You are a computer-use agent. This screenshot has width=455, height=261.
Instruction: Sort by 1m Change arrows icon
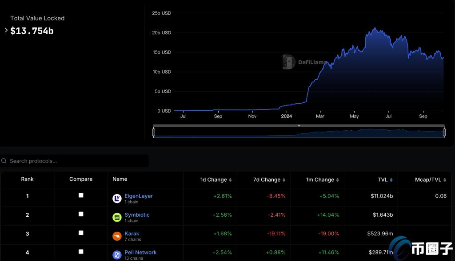pyautogui.click(x=338, y=180)
